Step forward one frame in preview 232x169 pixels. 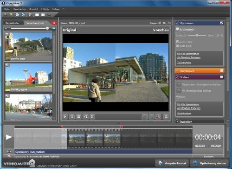point(92,117)
